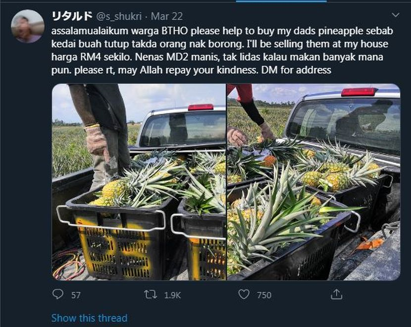Open the display name リタルド

pyautogui.click(x=72, y=16)
